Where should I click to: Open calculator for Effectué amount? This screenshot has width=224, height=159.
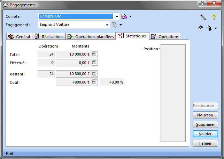(x=94, y=63)
